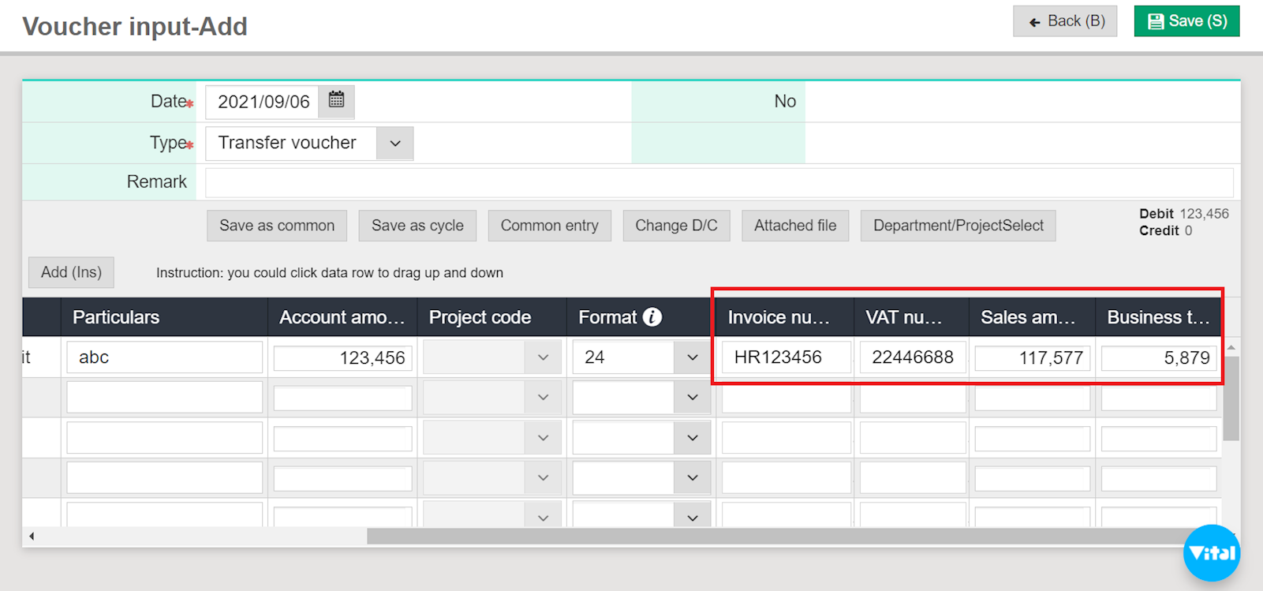This screenshot has width=1263, height=591.
Task: Click the Change D/C button
Action: click(676, 226)
